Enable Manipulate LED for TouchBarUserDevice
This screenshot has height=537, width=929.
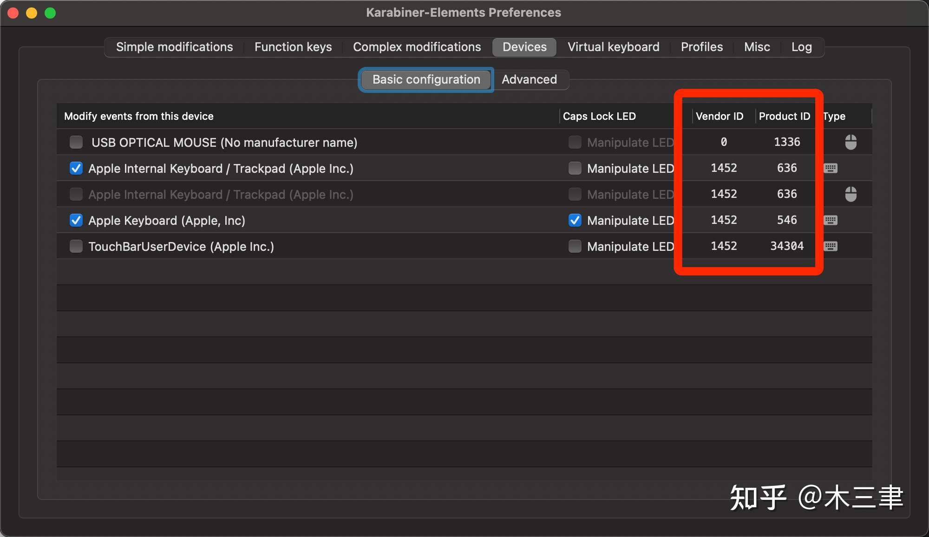[575, 246]
